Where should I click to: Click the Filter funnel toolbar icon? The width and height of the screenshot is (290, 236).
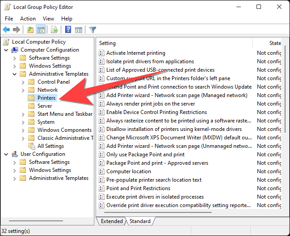pyautogui.click(x=92, y=30)
